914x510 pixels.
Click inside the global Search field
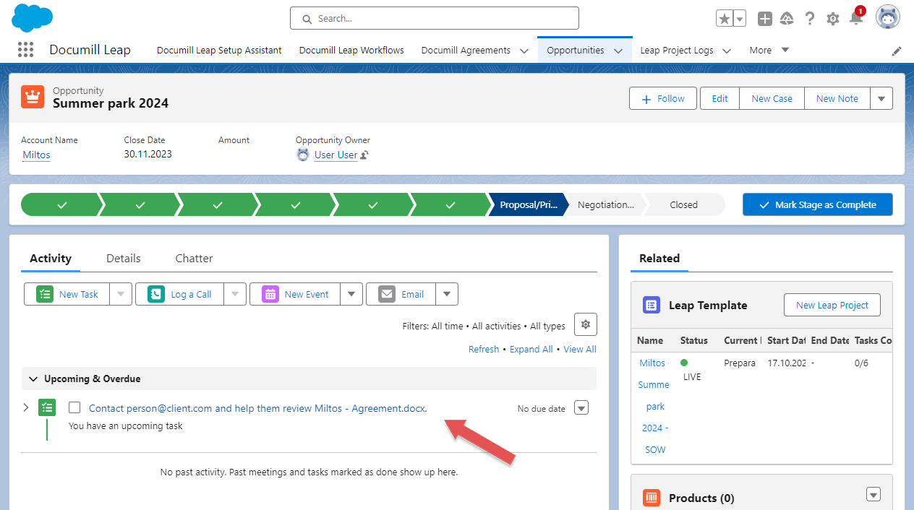coord(434,18)
